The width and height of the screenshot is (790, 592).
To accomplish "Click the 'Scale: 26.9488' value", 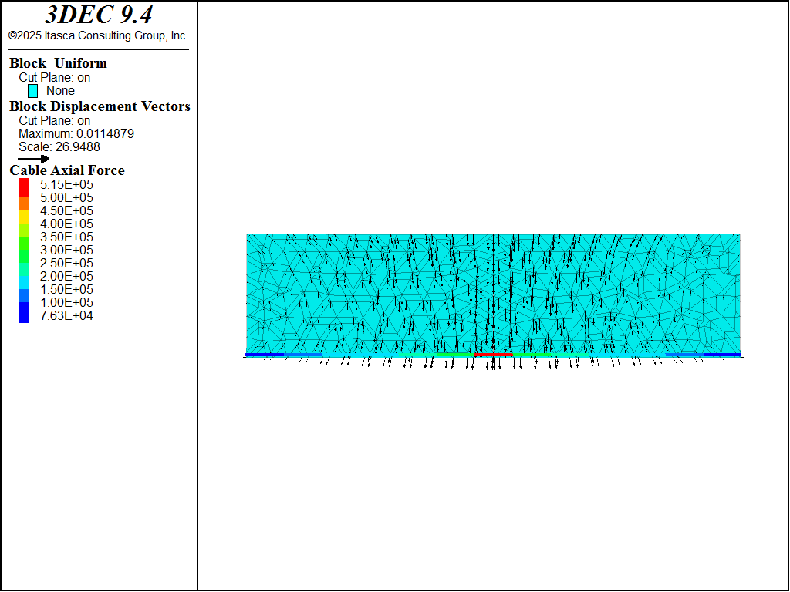I will (59, 147).
